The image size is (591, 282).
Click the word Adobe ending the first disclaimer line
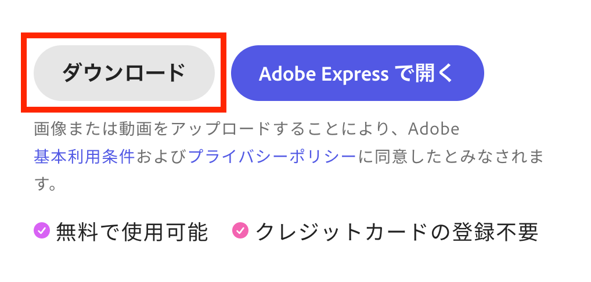pyautogui.click(x=434, y=129)
